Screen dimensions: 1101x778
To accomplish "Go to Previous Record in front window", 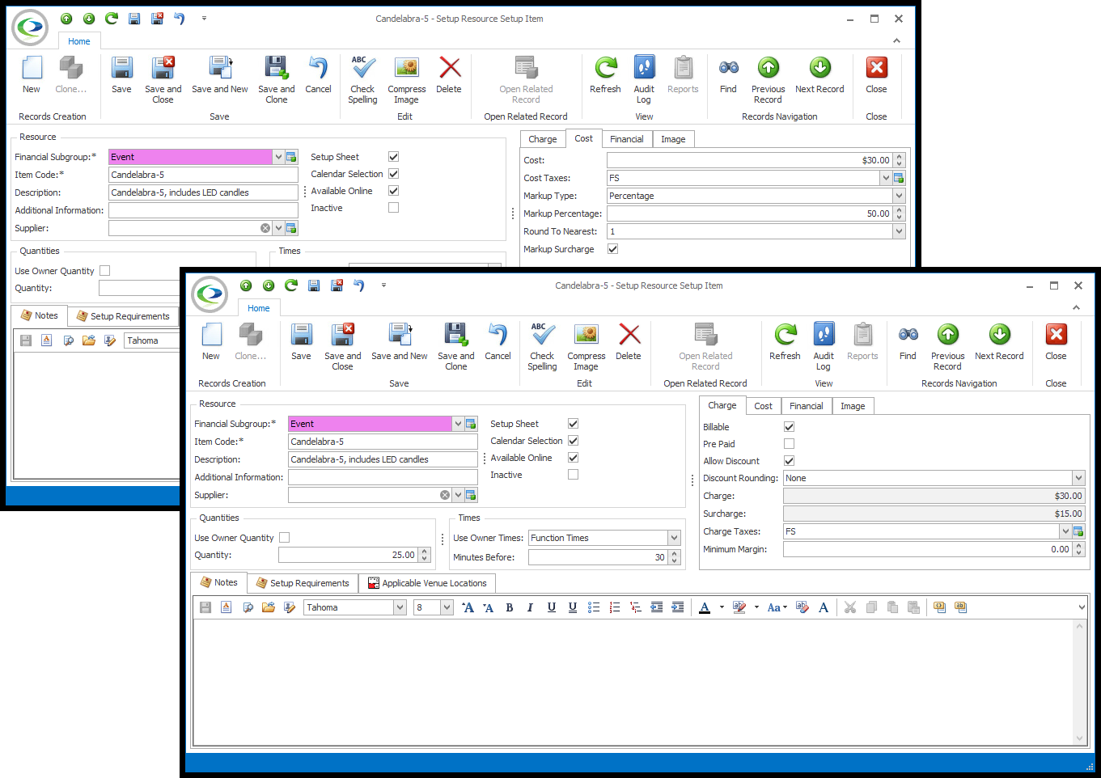I will [948, 346].
